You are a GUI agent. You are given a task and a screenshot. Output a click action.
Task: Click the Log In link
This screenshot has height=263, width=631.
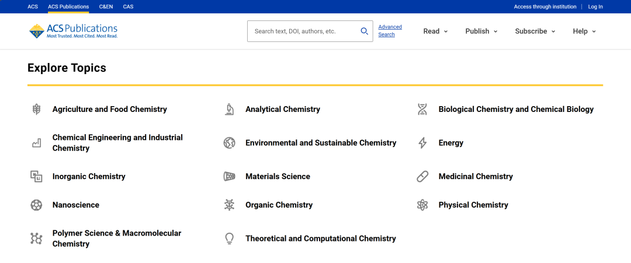click(595, 7)
